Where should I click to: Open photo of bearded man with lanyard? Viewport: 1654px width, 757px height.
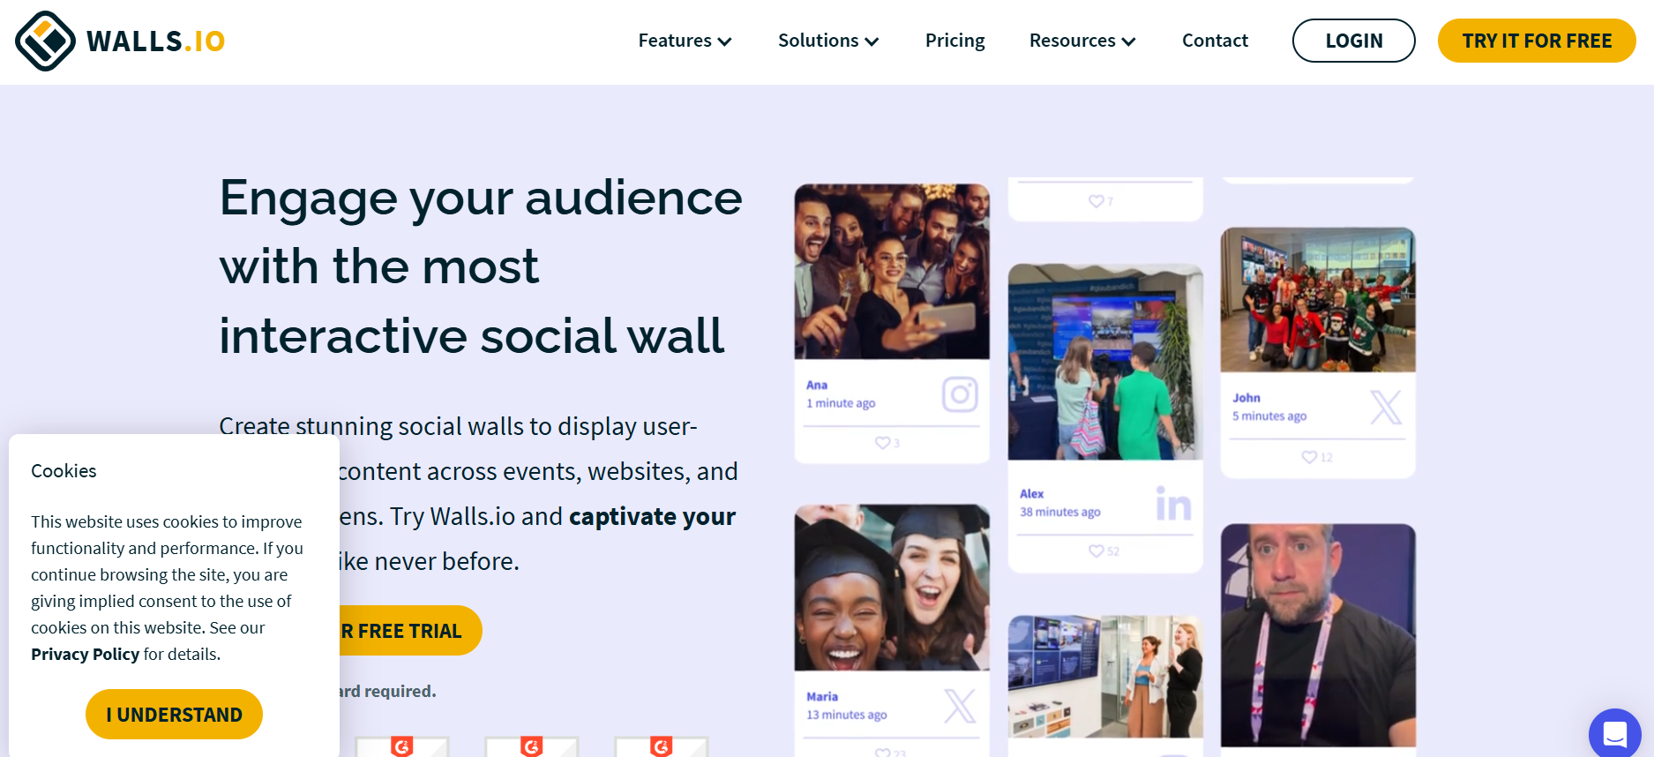(1318, 635)
